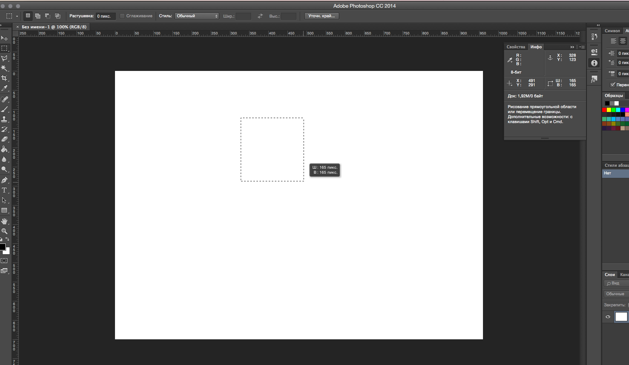Click center align text button
Screen dimensions: 629x365
click(x=623, y=41)
